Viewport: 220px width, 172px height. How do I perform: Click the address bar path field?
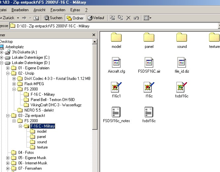pos(114,26)
